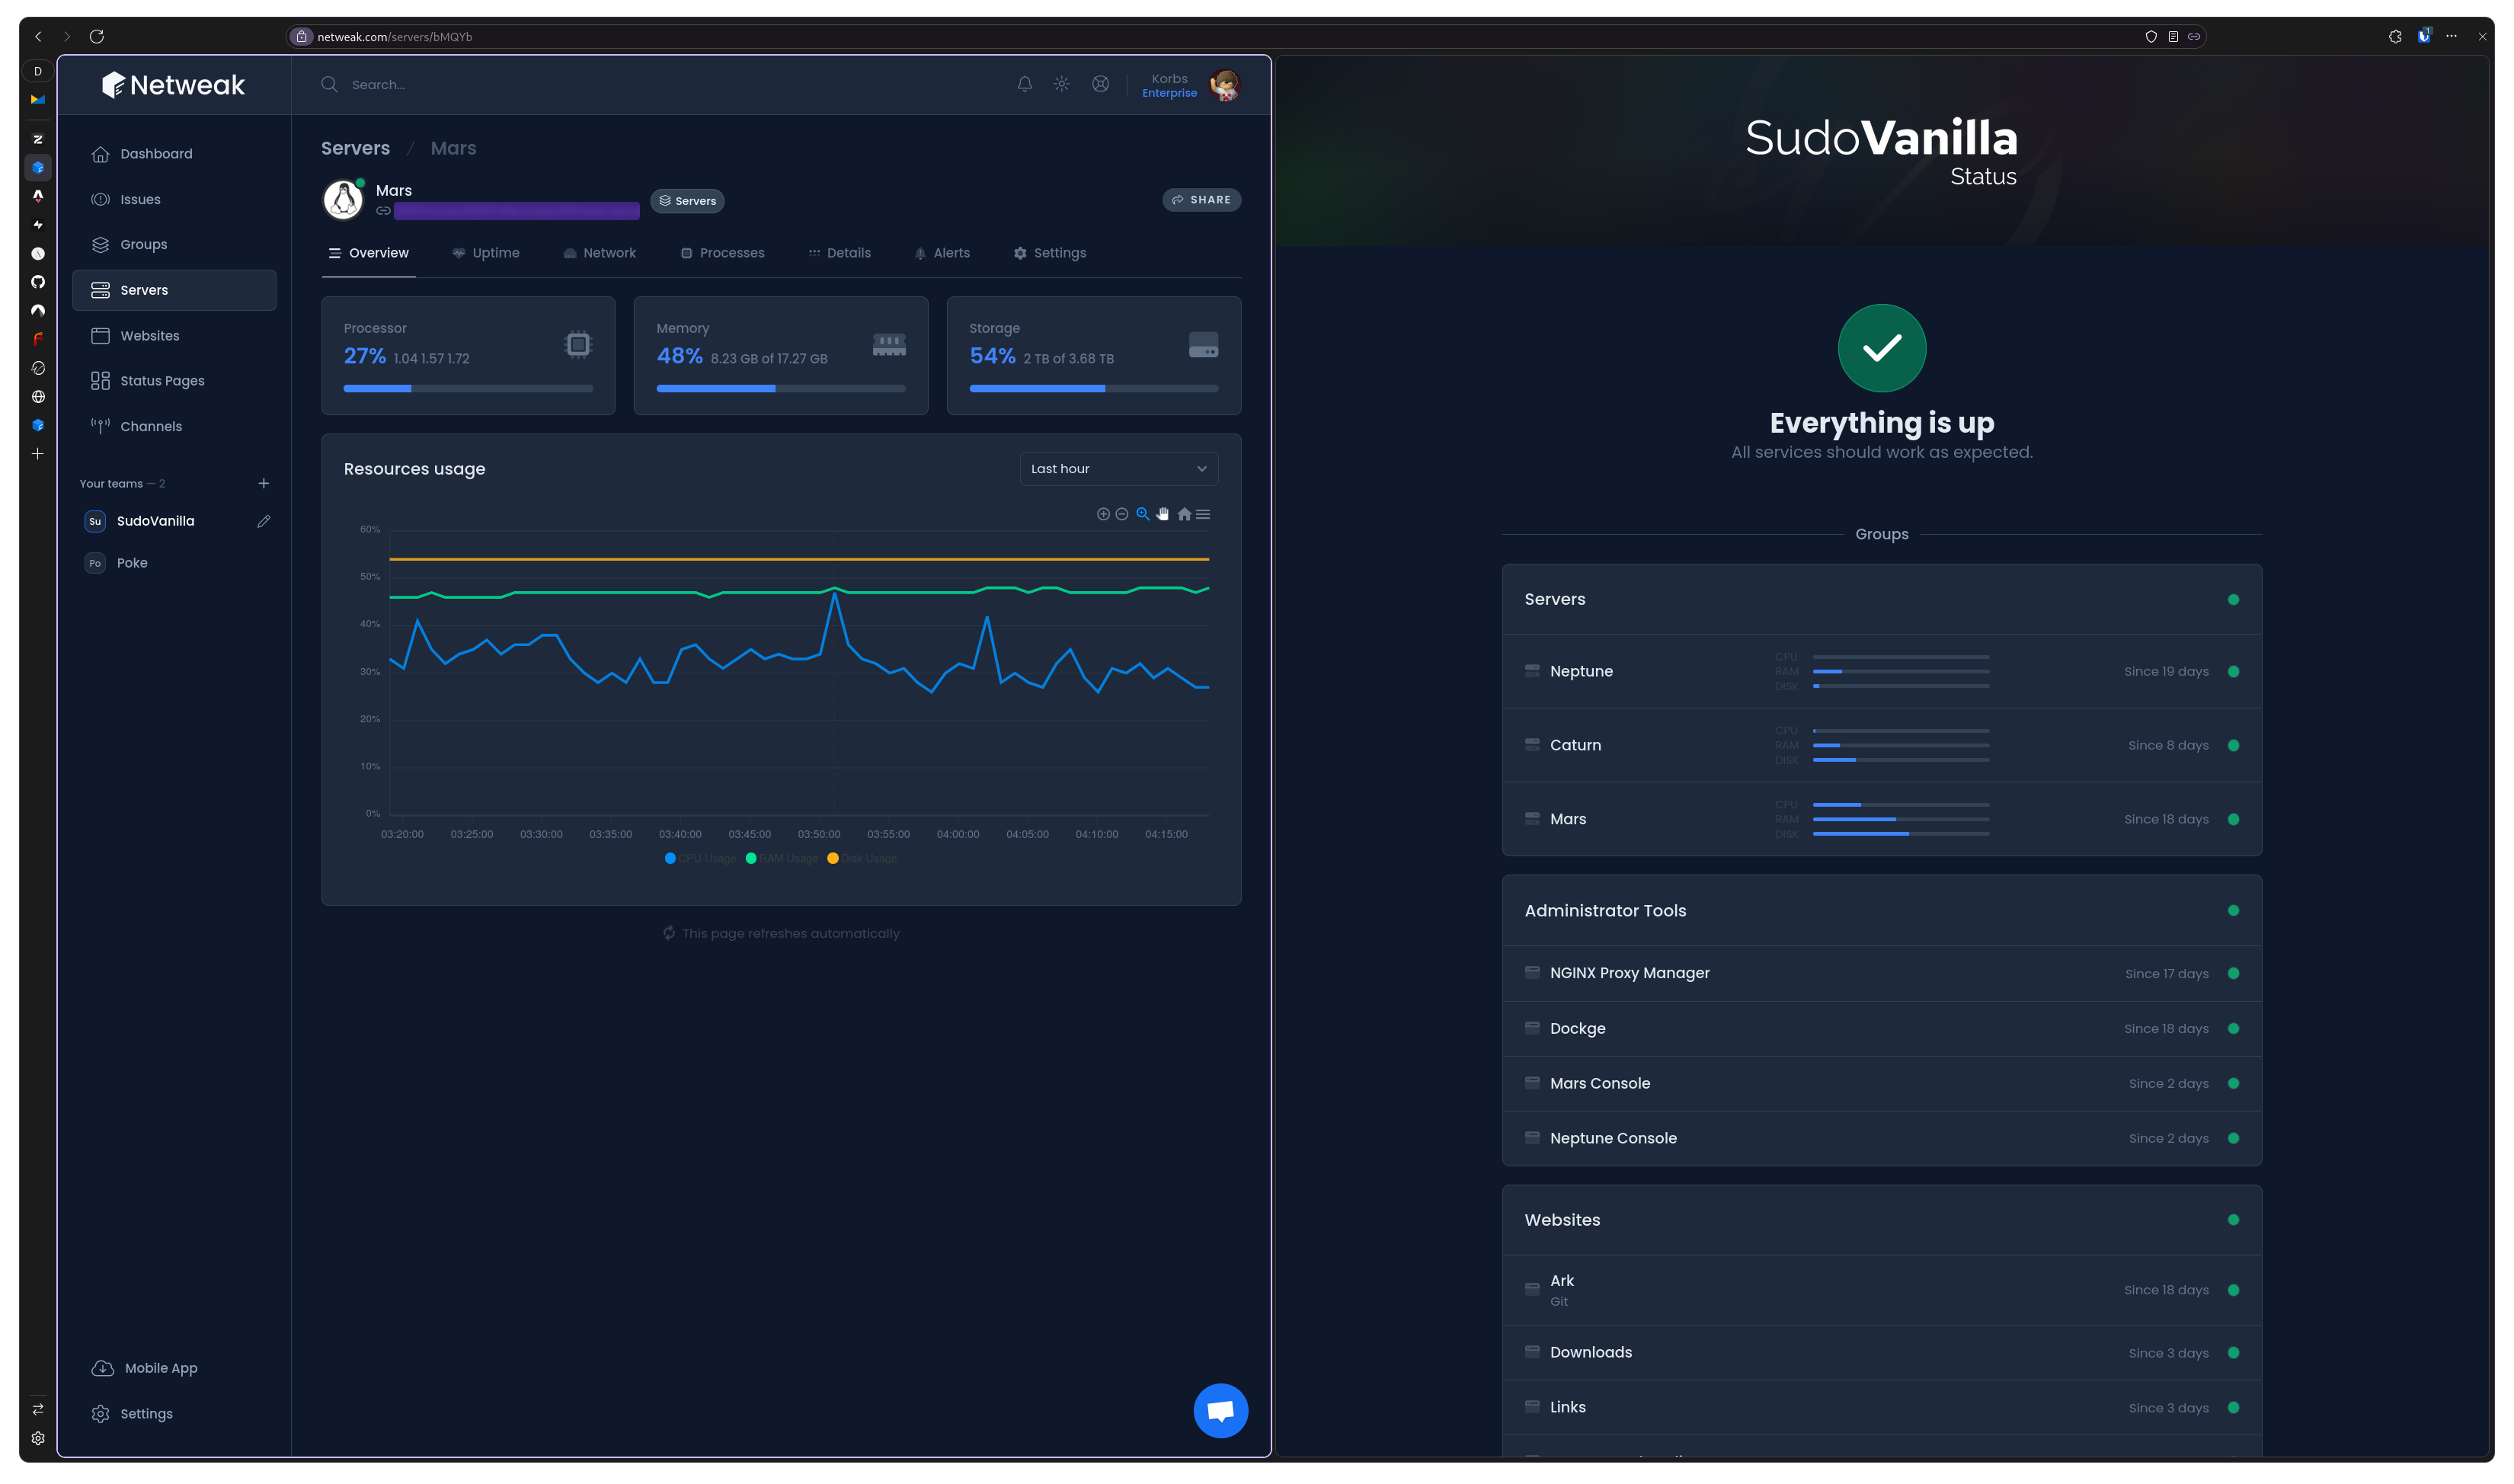Screen dimensions: 2514x1484
Task: Toggle the graph list view icon
Action: (x=1203, y=514)
